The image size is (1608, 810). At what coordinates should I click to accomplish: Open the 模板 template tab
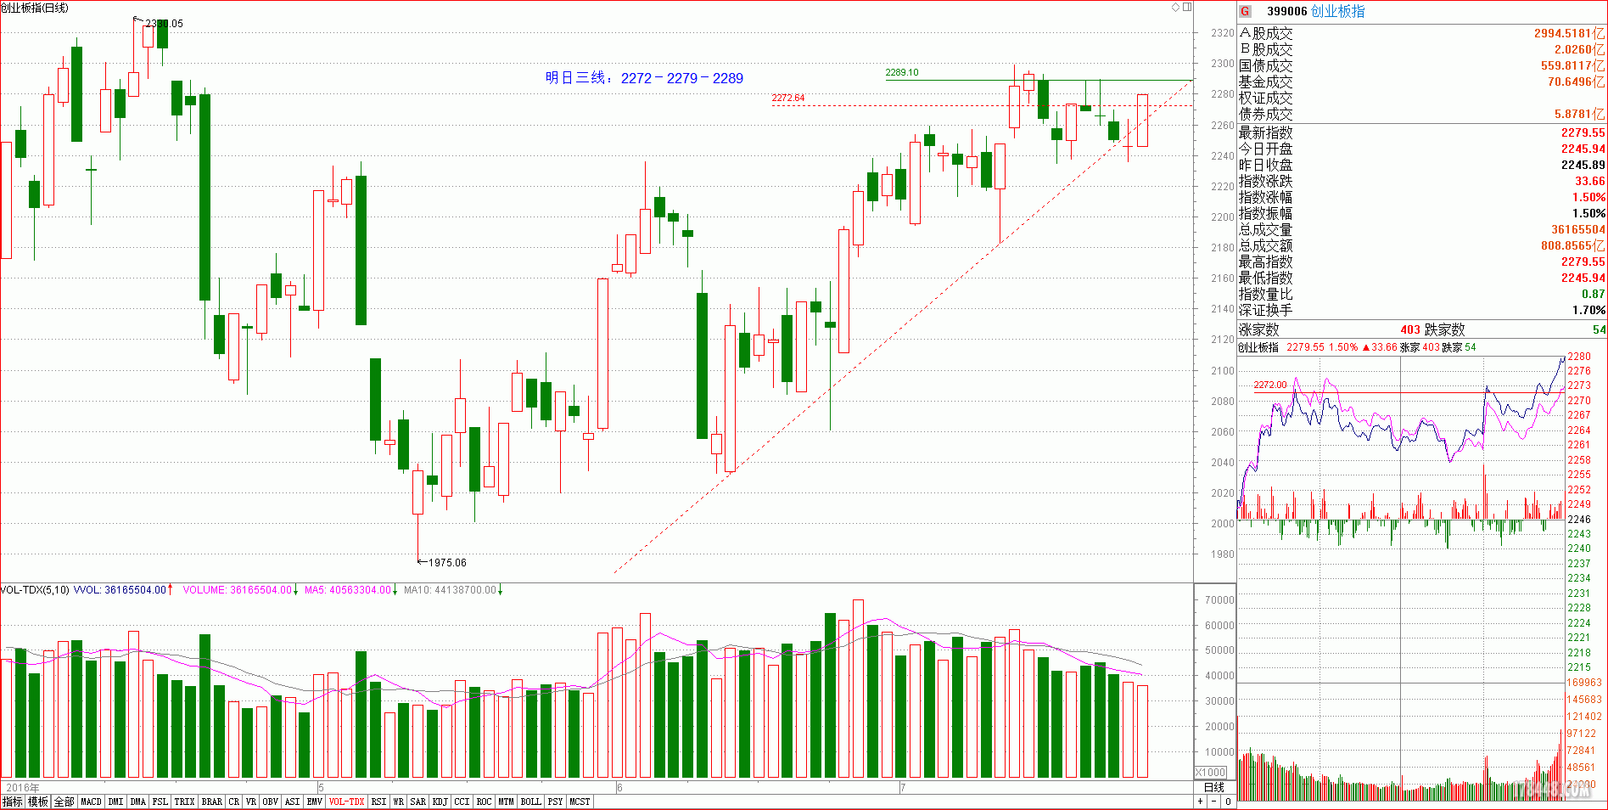38,802
